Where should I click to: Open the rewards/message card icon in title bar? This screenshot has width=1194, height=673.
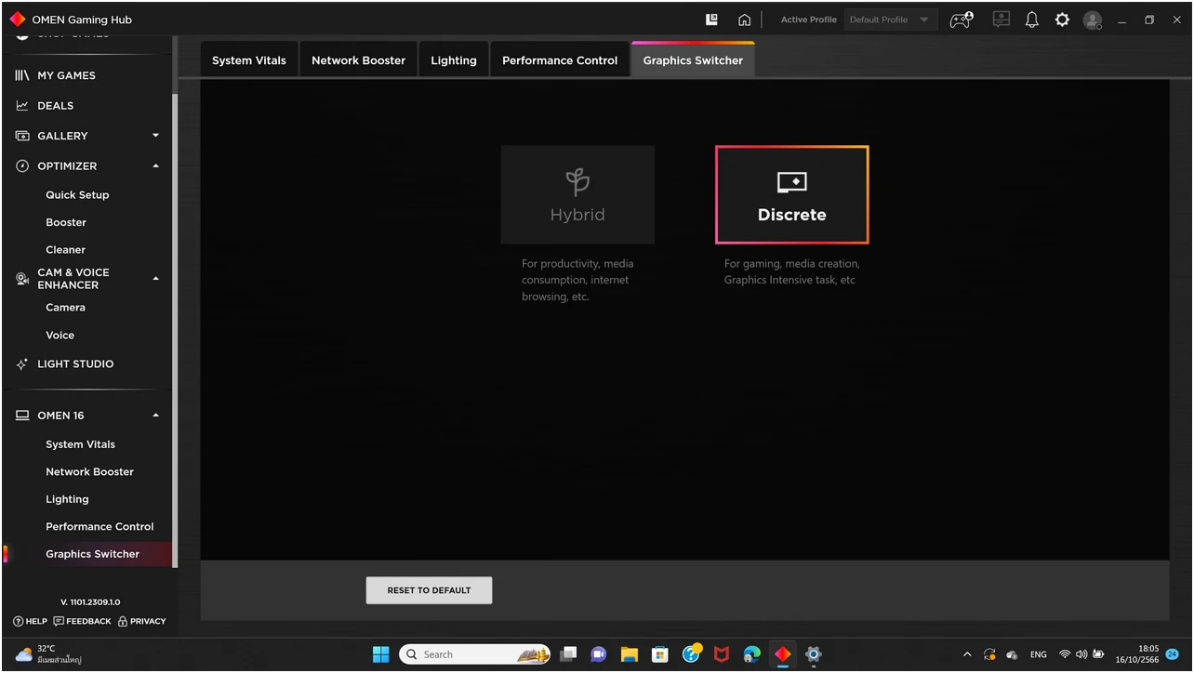[x=1002, y=20]
